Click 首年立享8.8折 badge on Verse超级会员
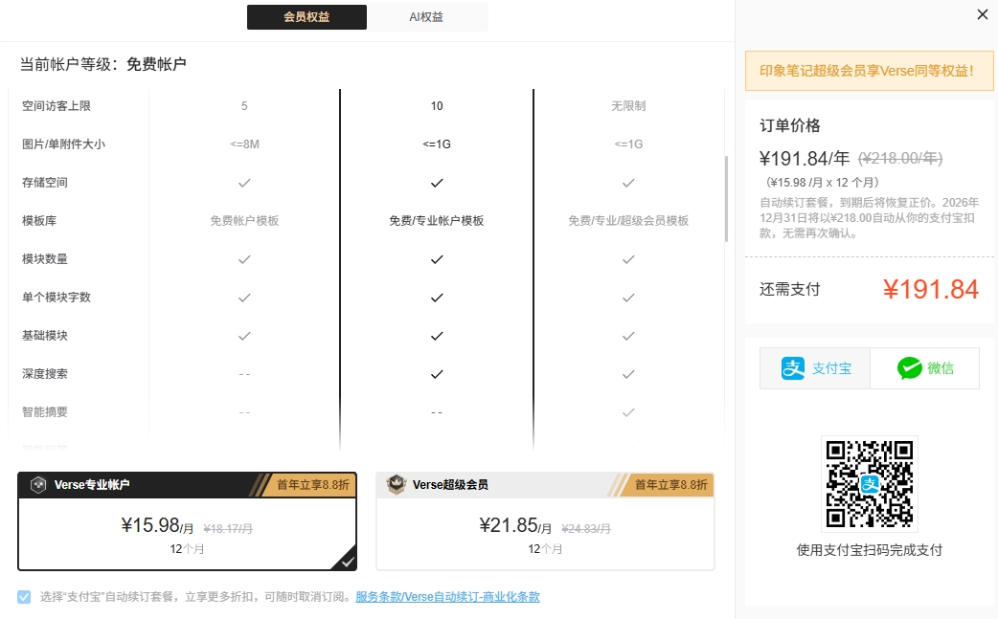This screenshot has width=998, height=619. [669, 485]
